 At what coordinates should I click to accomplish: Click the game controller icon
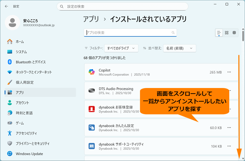point(10,123)
